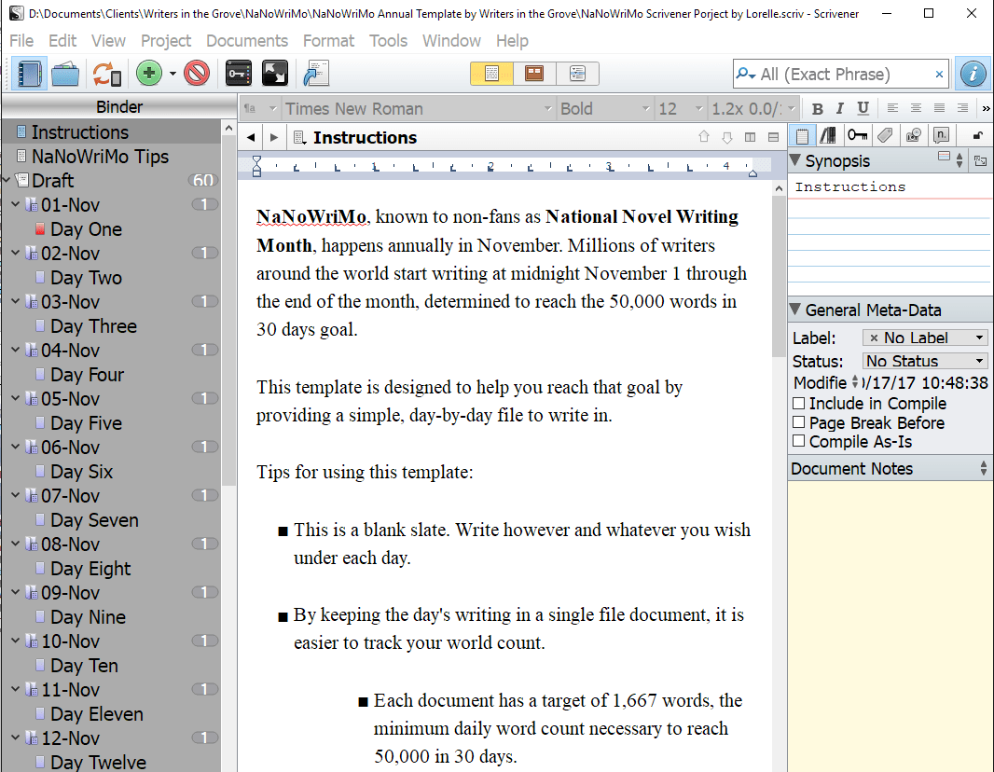Open Composition Mode via the expand-arrows icon

coord(274,74)
